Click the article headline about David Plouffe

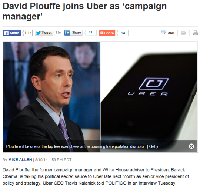(x=85, y=11)
